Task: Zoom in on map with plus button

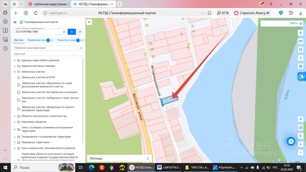Action: (x=301, y=144)
